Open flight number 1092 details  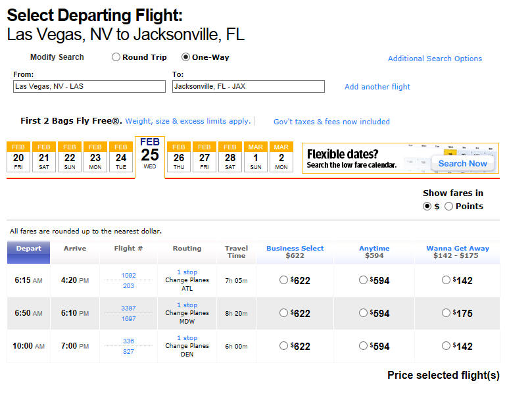(128, 276)
